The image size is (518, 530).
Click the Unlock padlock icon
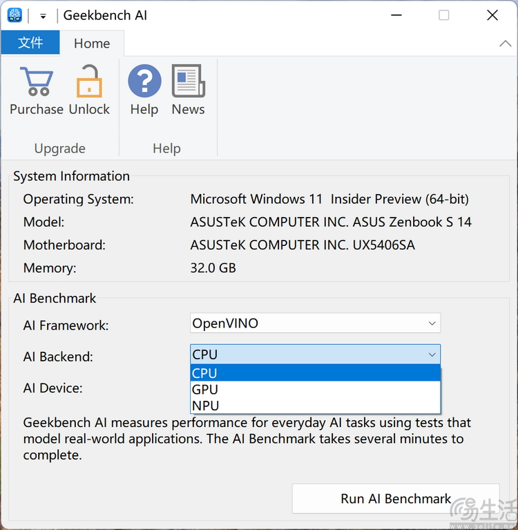tap(89, 81)
